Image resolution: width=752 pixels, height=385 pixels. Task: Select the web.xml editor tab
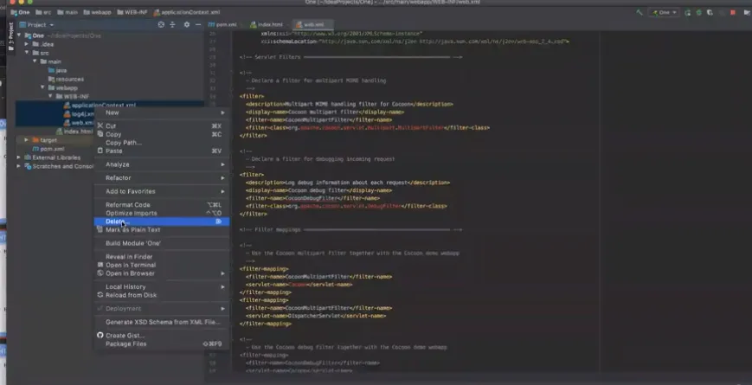pyautogui.click(x=311, y=24)
